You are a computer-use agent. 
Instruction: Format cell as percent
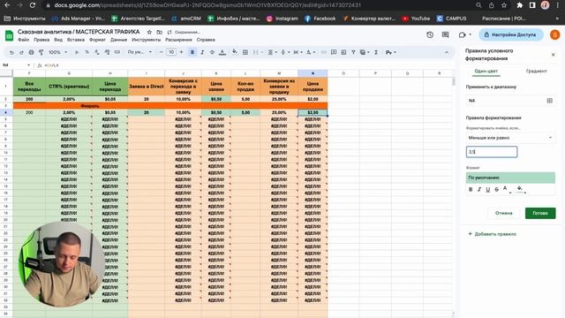(x=87, y=52)
